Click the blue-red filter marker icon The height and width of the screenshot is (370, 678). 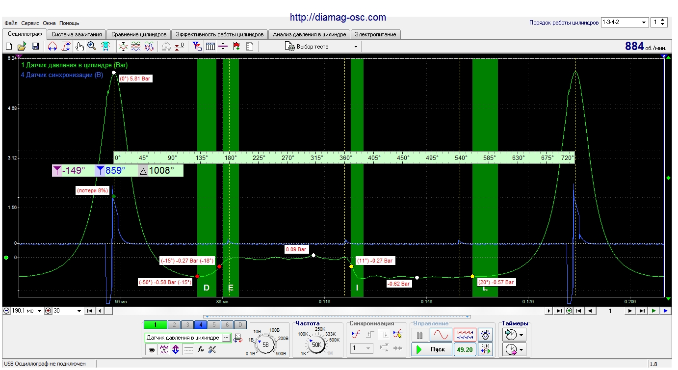point(197,47)
